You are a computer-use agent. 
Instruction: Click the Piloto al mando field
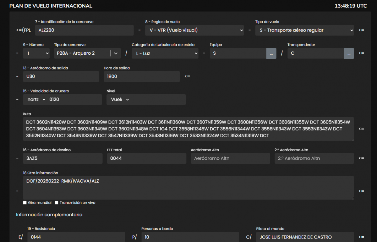pyautogui.click(x=305, y=237)
